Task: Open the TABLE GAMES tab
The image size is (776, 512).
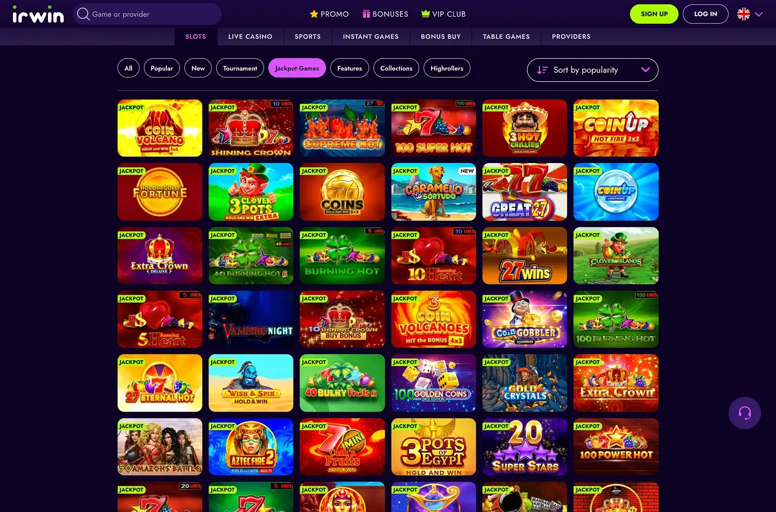Action: pos(506,37)
